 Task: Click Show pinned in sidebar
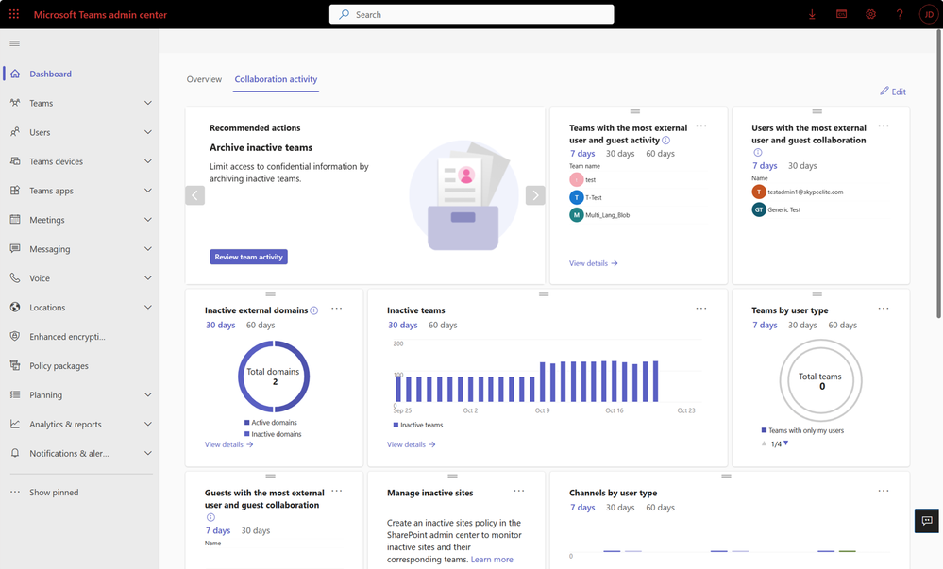(x=54, y=492)
